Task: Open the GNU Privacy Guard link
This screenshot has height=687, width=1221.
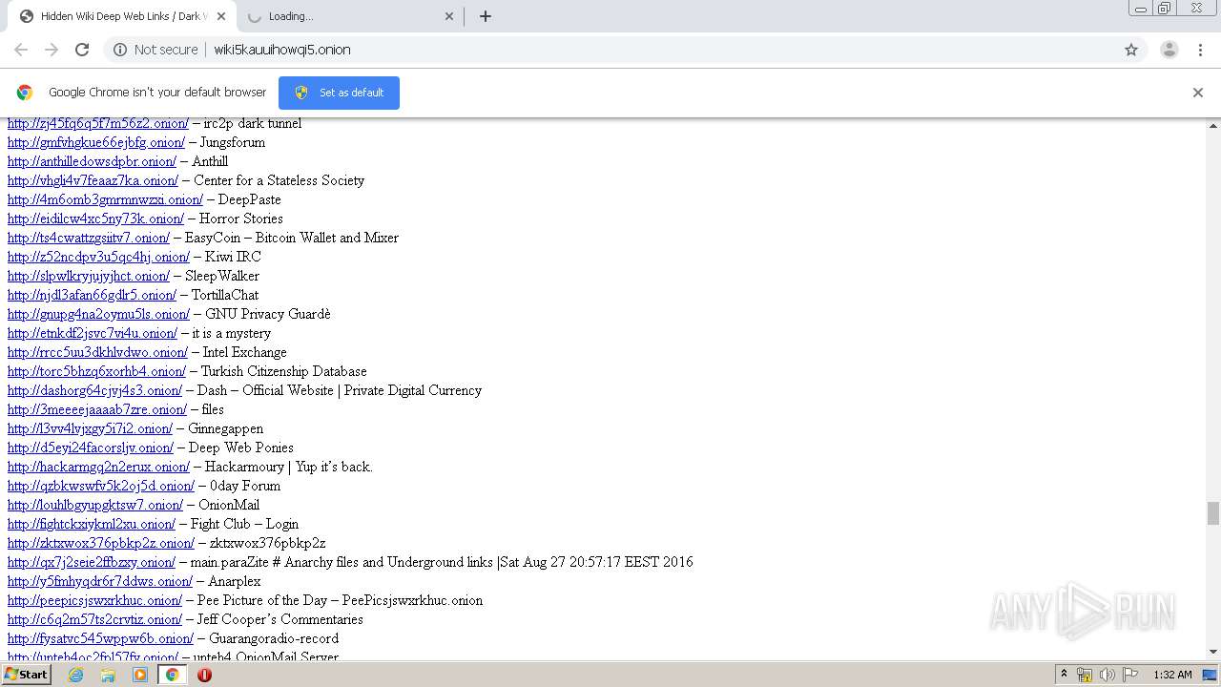Action: click(98, 314)
